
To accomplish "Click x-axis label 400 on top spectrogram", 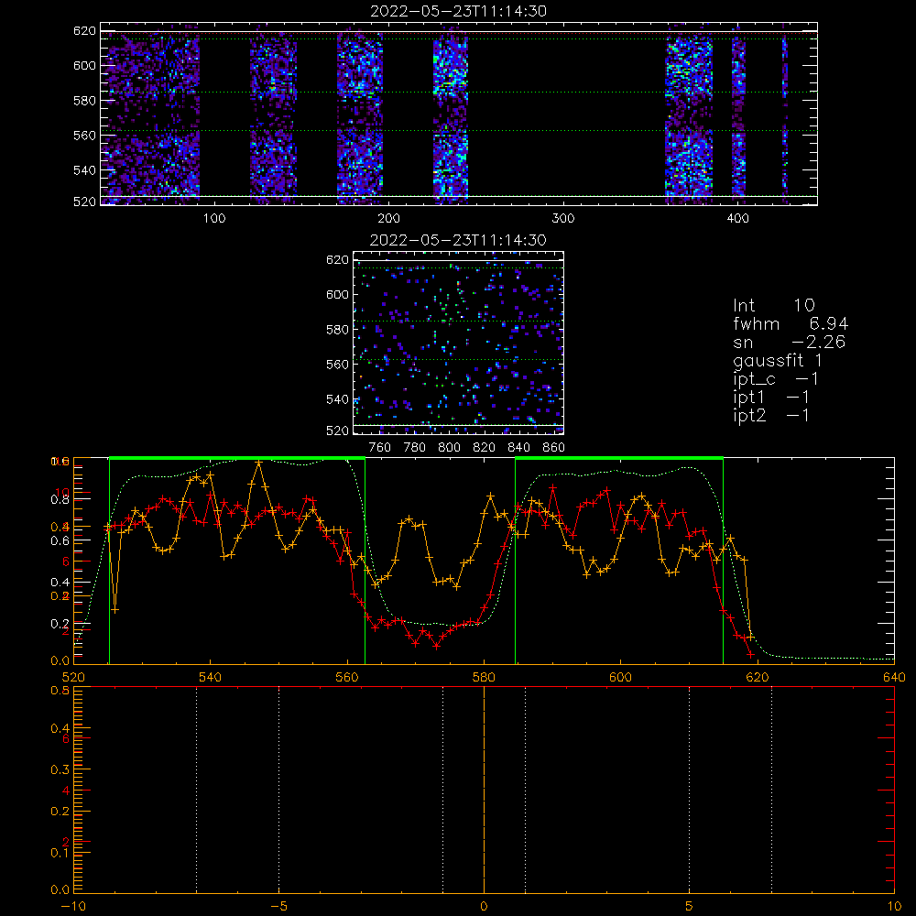I will click(x=737, y=219).
